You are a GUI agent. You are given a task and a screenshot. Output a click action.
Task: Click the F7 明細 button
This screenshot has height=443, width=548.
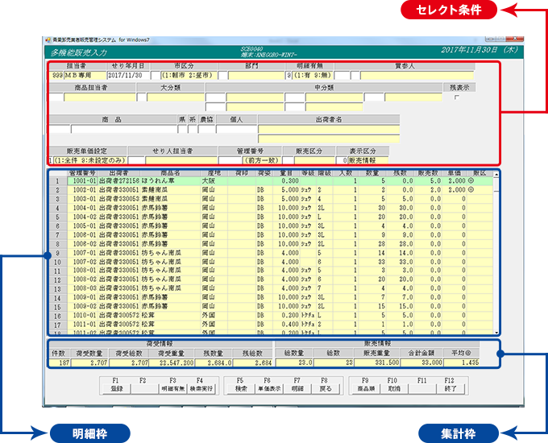pos(297,387)
